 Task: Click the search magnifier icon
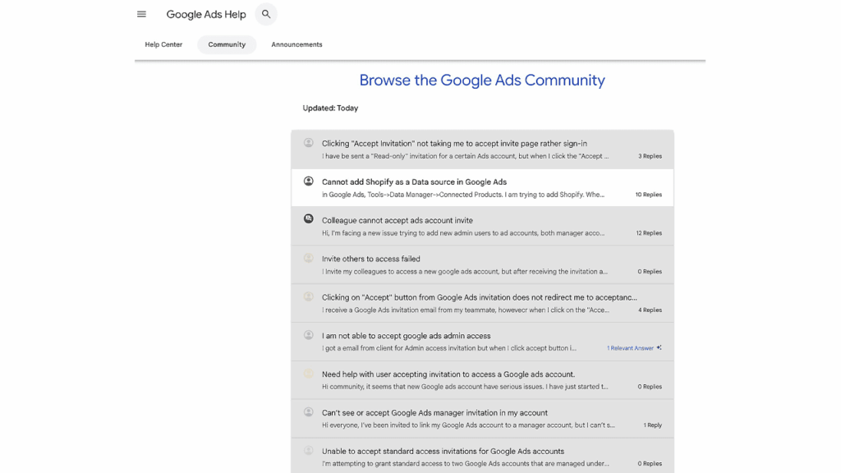pyautogui.click(x=265, y=13)
